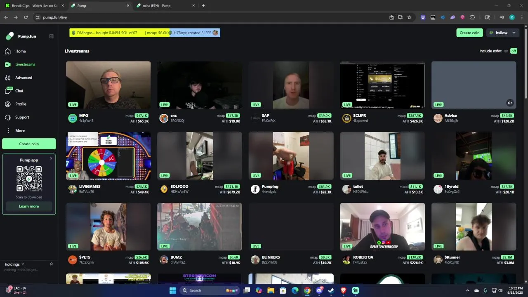Close the mina (ETH) browser tab
Screen dimensions: 528x297
coord(193,6)
